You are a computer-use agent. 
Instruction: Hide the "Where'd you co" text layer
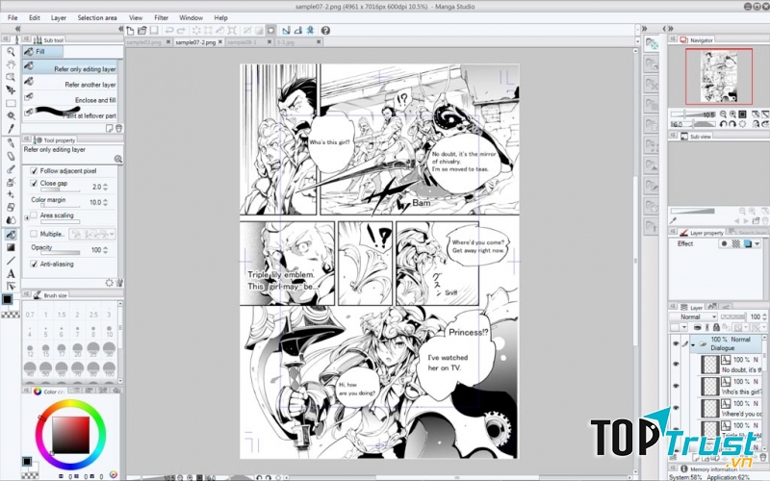676,408
